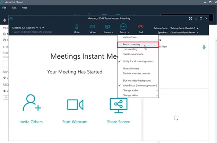Viewport: 217px width, 143px height.
Task: Click the large Invite Others person icon
Action: coord(32,103)
